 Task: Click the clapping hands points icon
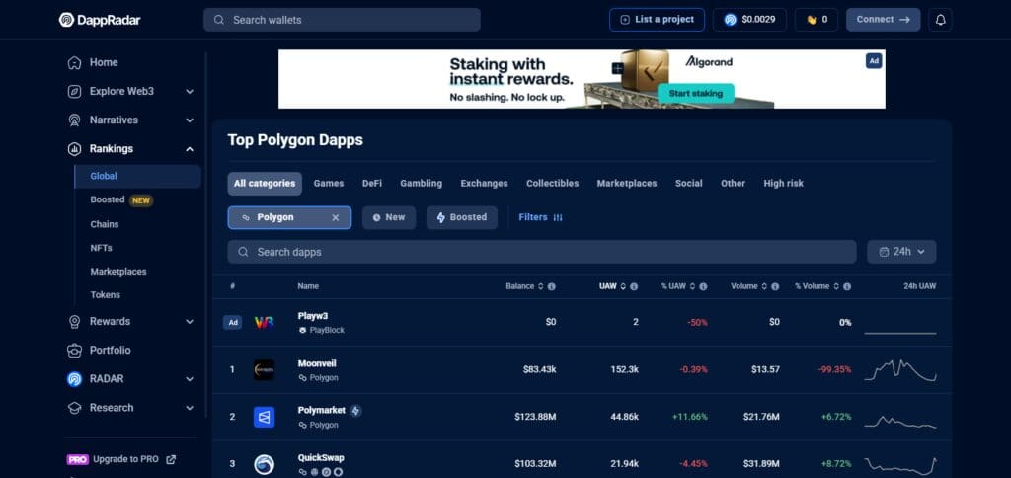coord(812,20)
